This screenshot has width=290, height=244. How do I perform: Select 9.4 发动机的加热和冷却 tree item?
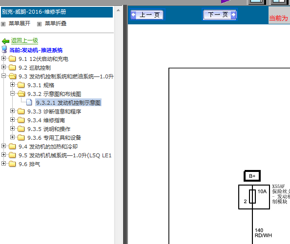tap(48, 147)
